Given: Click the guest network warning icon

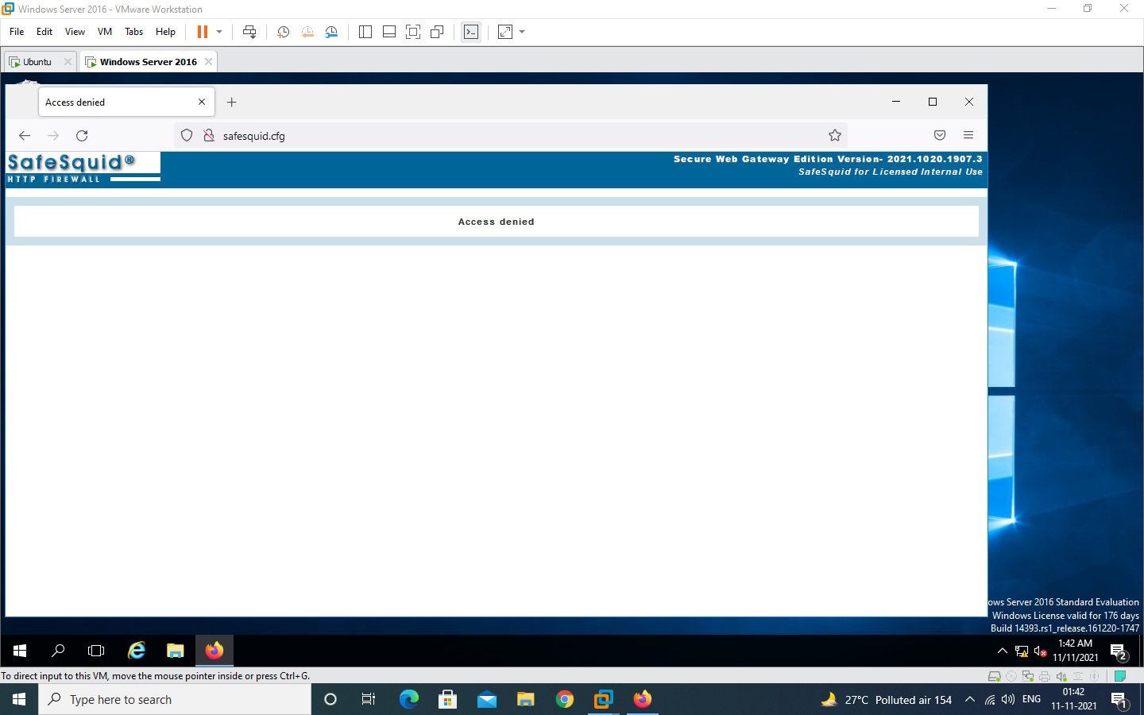Looking at the screenshot, I should [1022, 651].
